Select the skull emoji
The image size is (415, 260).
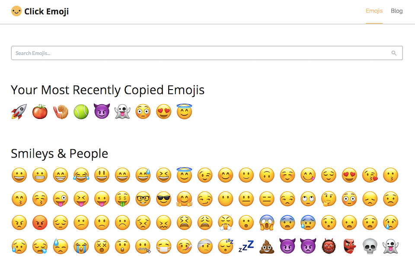pyautogui.click(x=370, y=246)
